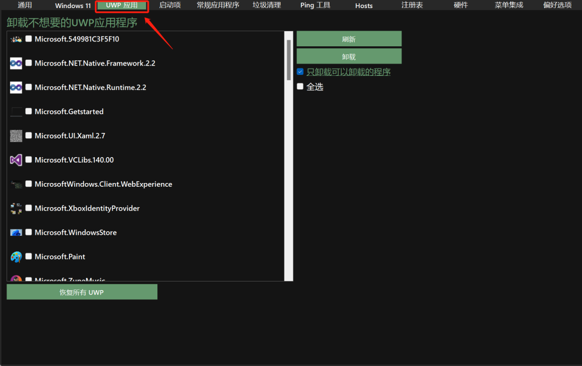Open the 垃圾清理 tab
This screenshot has height=366, width=582.
(267, 5)
